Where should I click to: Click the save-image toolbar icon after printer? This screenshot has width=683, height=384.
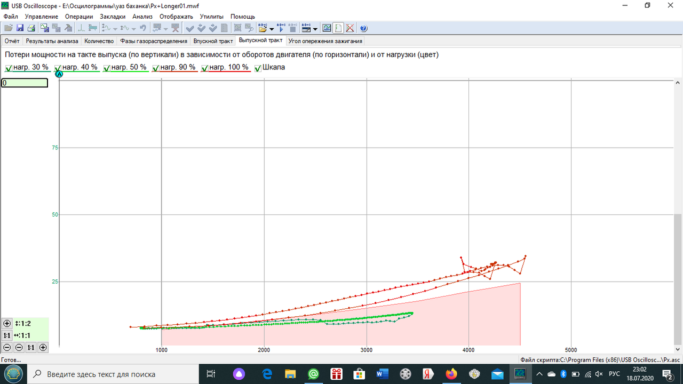pos(44,28)
